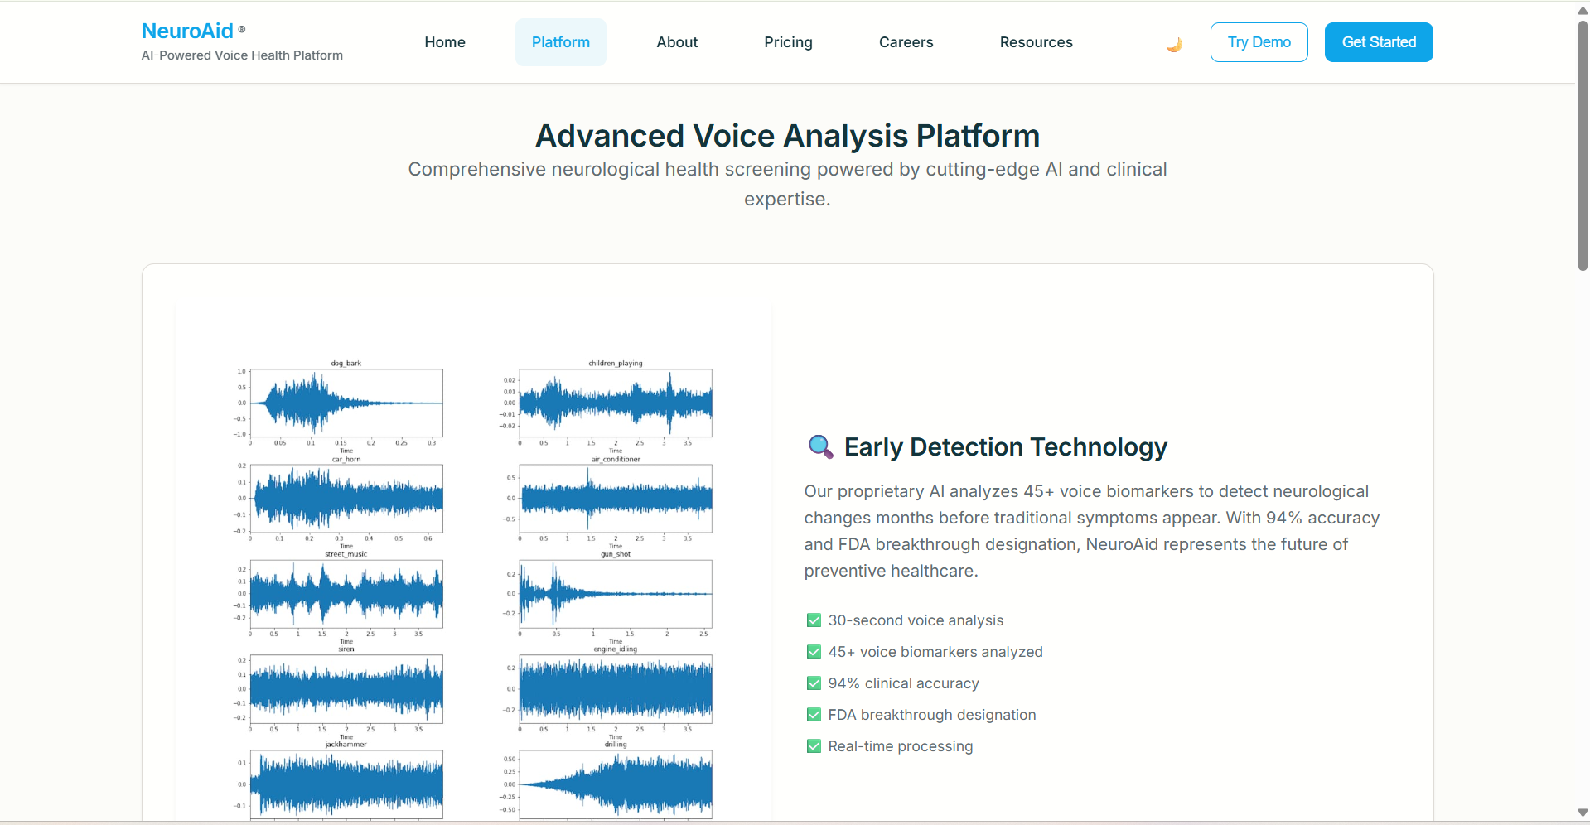Click the dog_bark waveform chart
The height and width of the screenshot is (825, 1590).
click(346, 403)
